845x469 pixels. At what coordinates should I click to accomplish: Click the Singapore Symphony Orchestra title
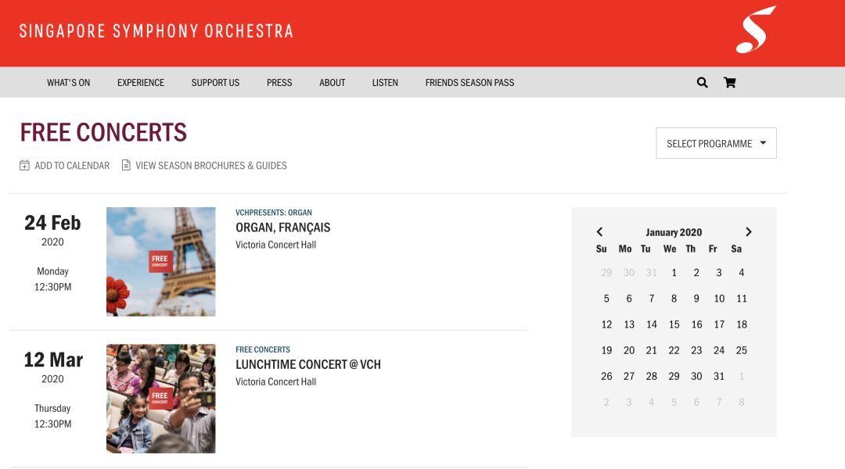(156, 32)
